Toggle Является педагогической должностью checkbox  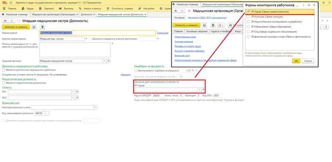tap(3, 83)
